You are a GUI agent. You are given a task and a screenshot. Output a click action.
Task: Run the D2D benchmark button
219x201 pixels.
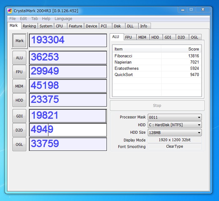(19, 130)
